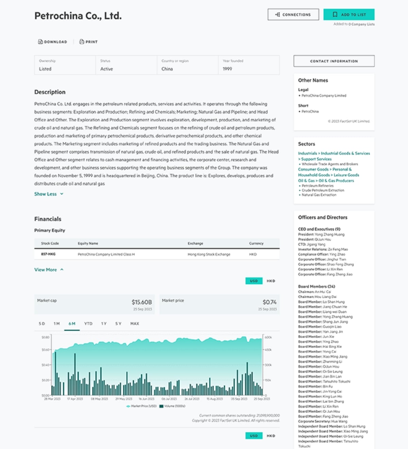Collapse description with Show Less
The image size is (408, 449).
pos(46,194)
